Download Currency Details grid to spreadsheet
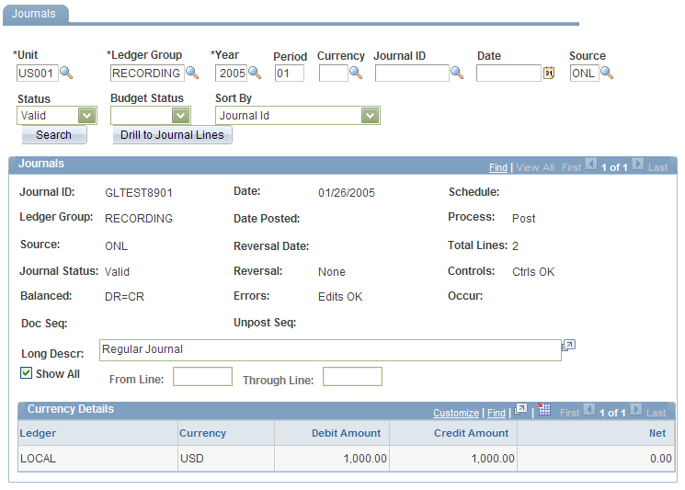 544,410
